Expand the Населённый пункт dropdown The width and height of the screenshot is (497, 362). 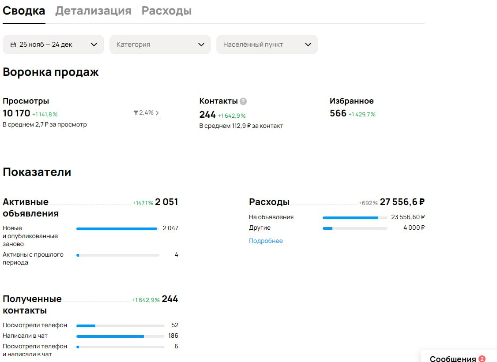click(x=267, y=45)
